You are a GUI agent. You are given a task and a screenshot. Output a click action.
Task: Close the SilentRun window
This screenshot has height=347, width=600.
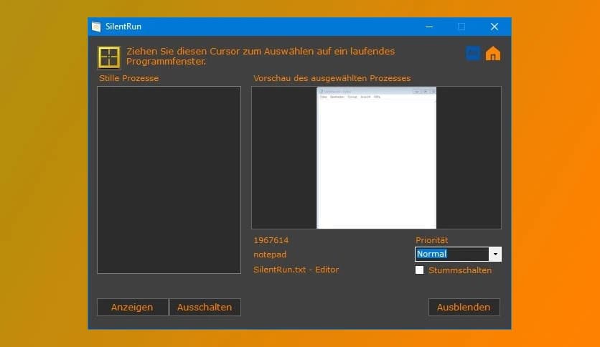click(494, 27)
